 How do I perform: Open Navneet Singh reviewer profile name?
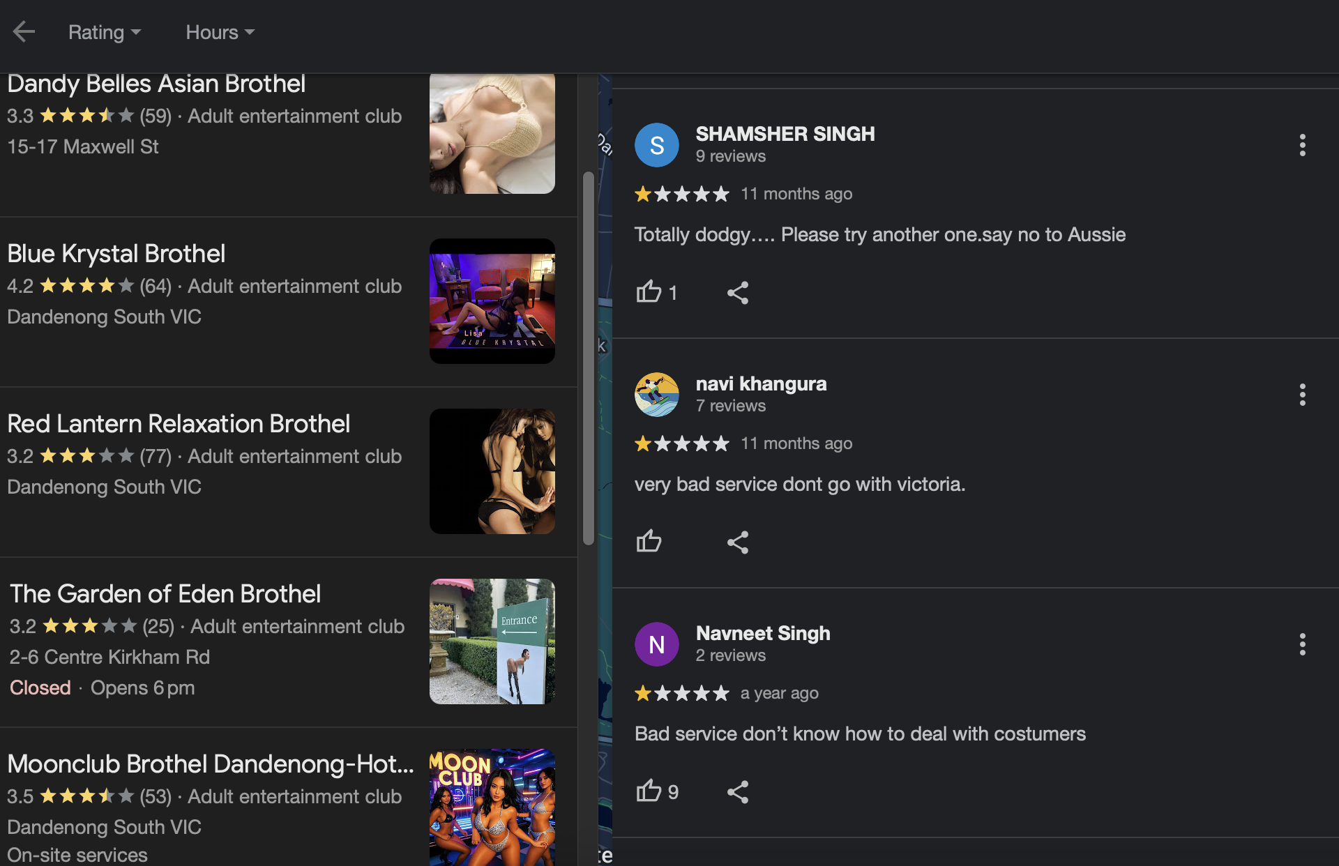tap(763, 633)
